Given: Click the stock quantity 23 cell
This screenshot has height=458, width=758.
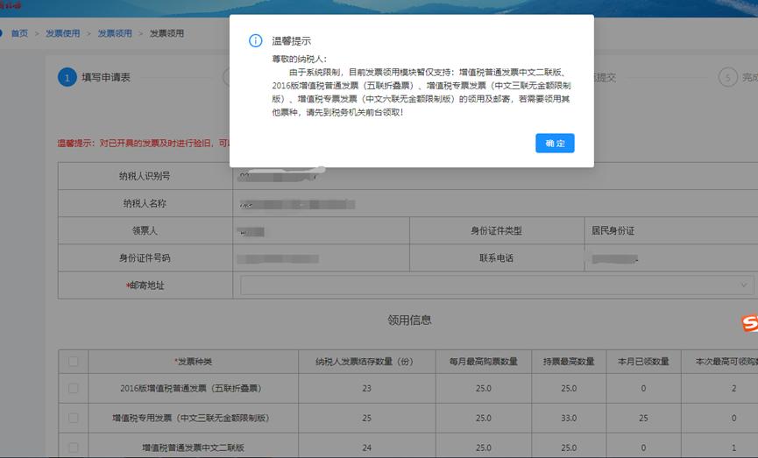Looking at the screenshot, I should pos(367,389).
